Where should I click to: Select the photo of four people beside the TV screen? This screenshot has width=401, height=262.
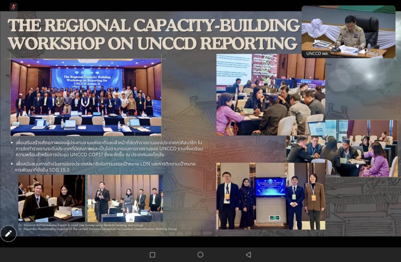coord(271,196)
